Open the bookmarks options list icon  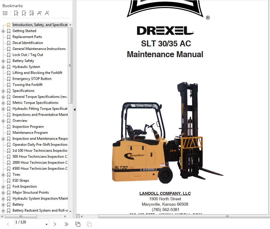[x=5, y=13]
